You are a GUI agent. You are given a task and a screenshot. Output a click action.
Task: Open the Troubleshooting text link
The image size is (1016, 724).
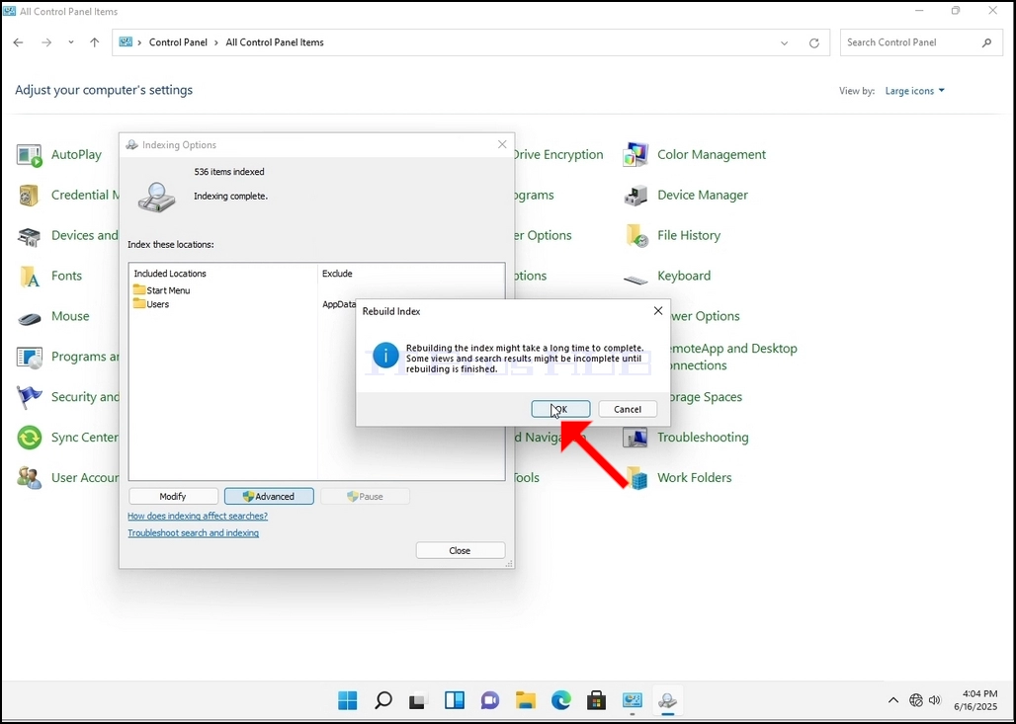[x=703, y=438]
